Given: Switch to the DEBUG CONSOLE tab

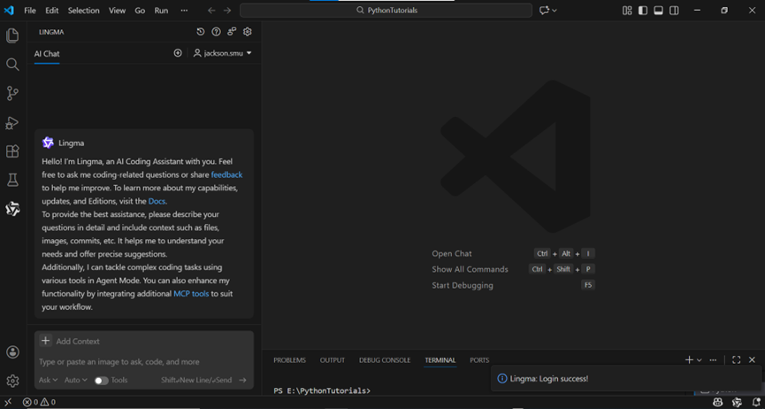Looking at the screenshot, I should 385,360.
